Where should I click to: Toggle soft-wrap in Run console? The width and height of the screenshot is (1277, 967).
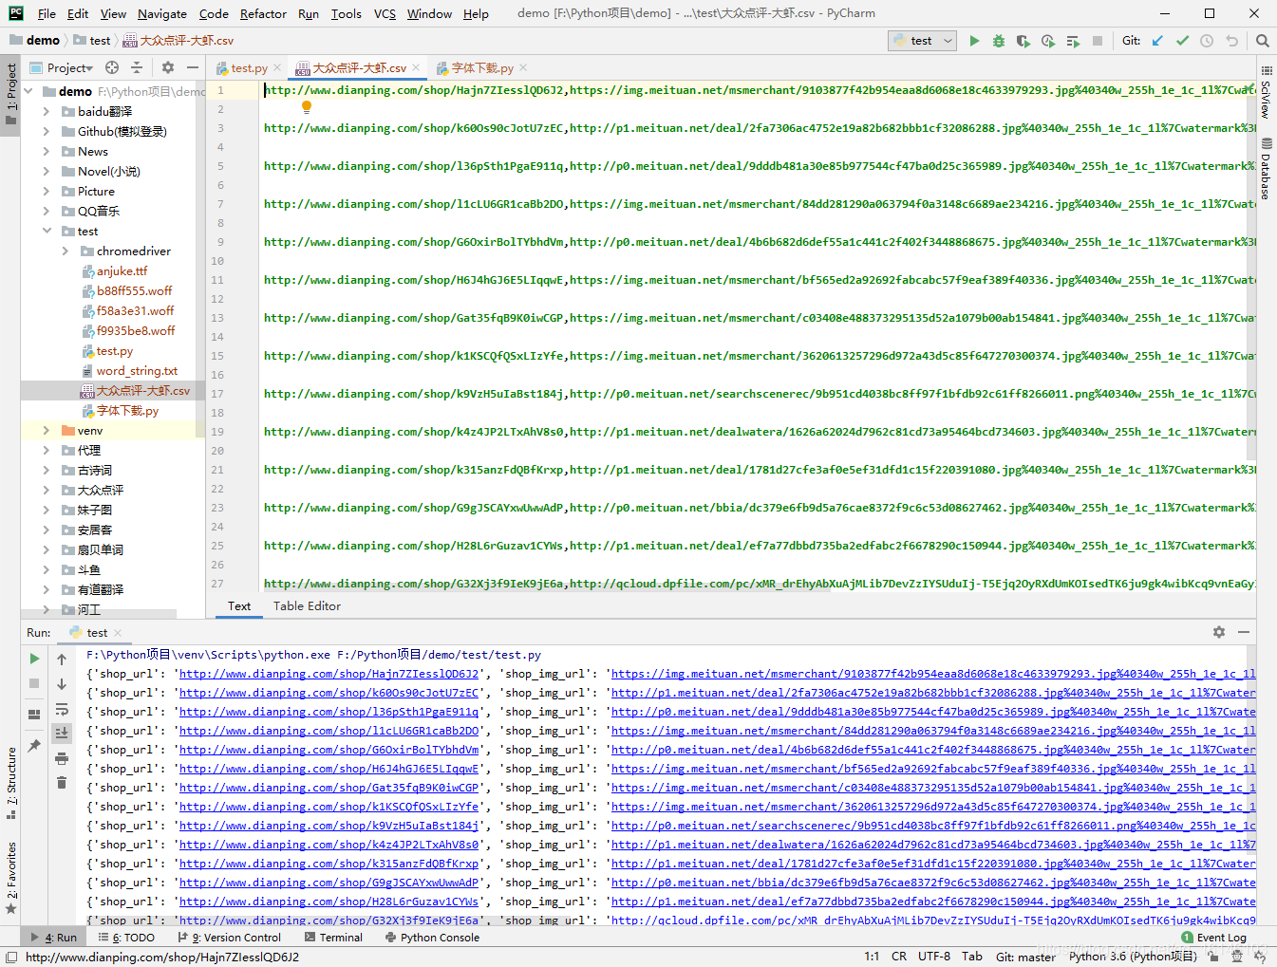[x=62, y=709]
